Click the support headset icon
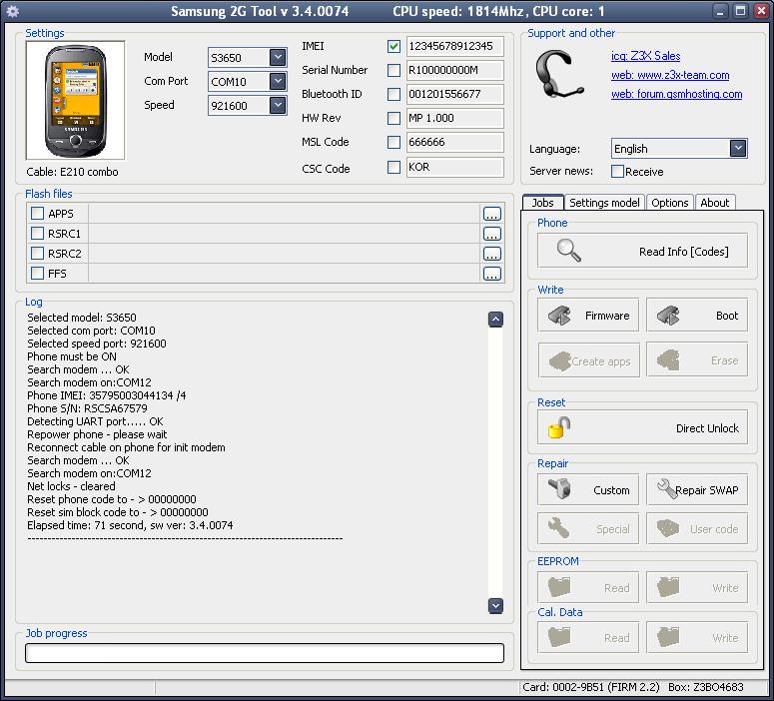 pos(559,74)
